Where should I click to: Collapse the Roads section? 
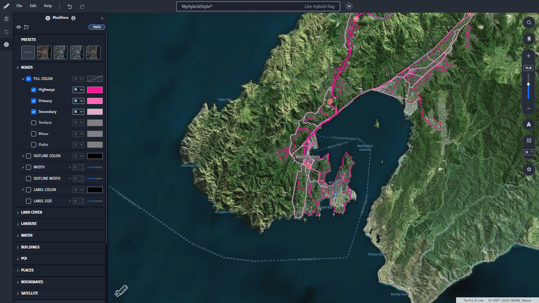point(18,68)
